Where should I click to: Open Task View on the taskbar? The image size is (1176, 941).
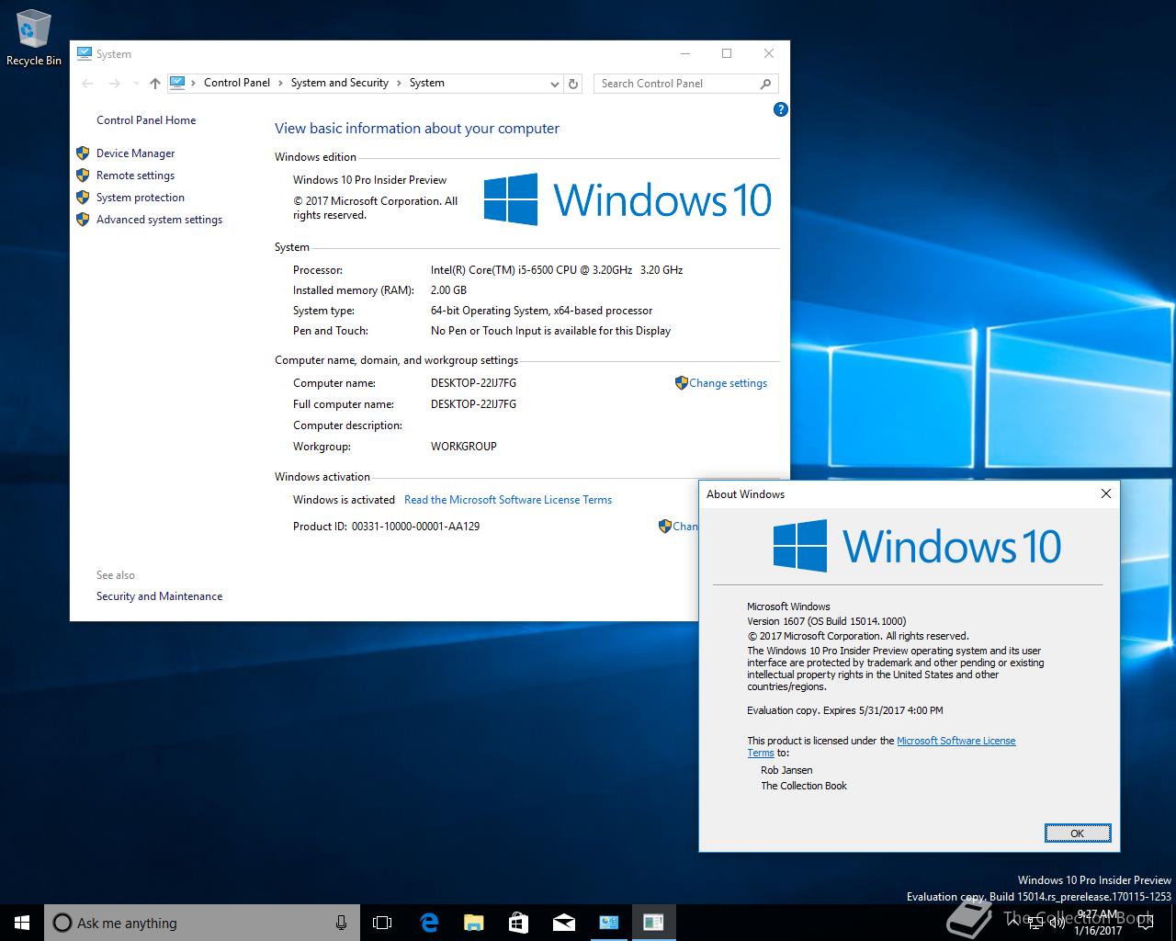[382, 923]
